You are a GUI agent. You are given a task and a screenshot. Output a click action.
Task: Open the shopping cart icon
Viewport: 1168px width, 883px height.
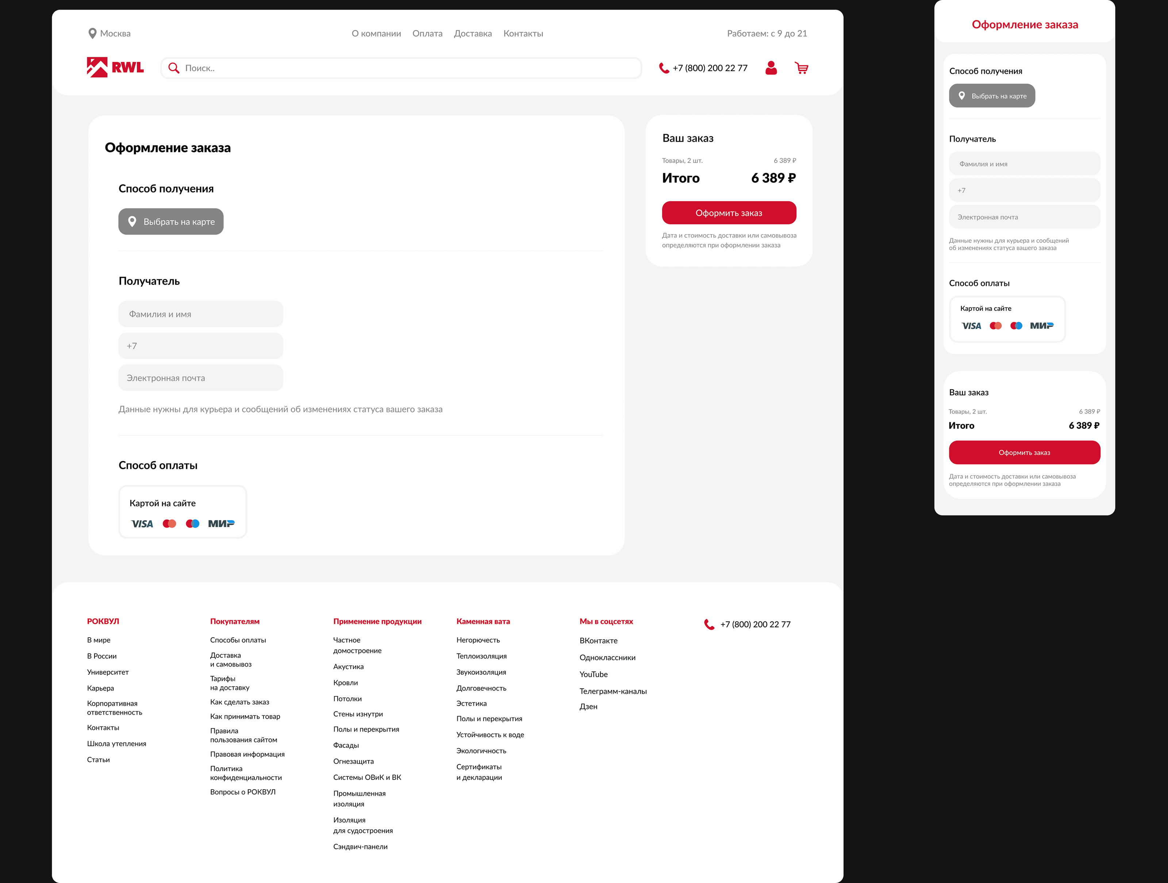point(802,68)
